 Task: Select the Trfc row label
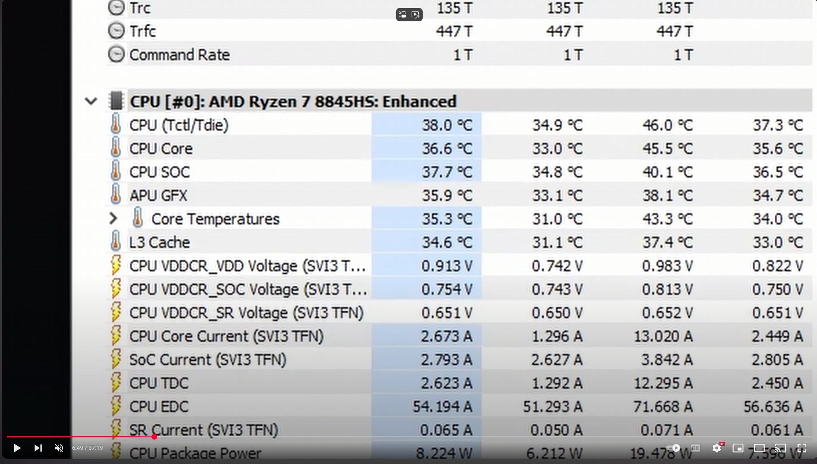coord(143,31)
